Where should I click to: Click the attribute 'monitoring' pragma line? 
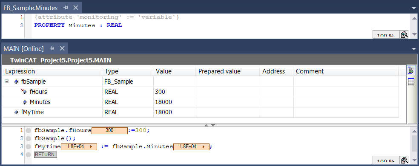(106, 17)
